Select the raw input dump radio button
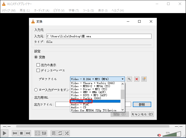The height and width of the screenshot is (138, 186). click(36, 90)
